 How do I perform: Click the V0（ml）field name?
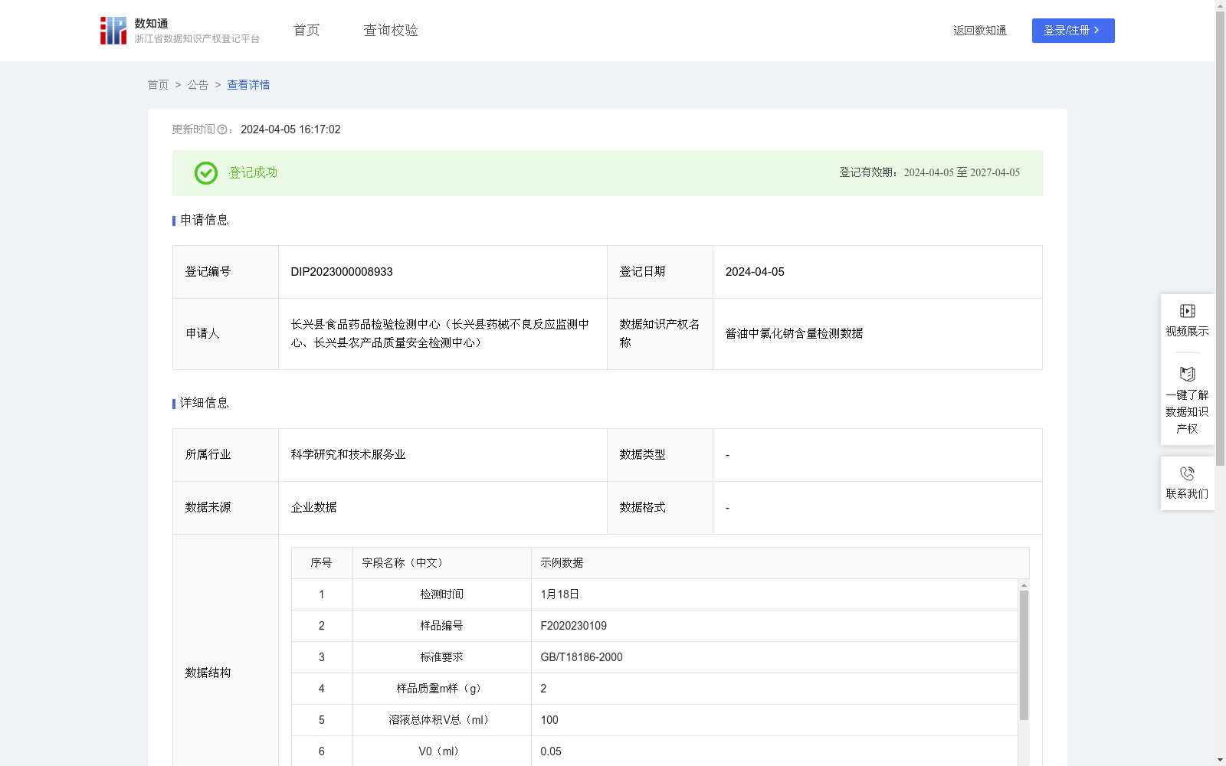[441, 751]
